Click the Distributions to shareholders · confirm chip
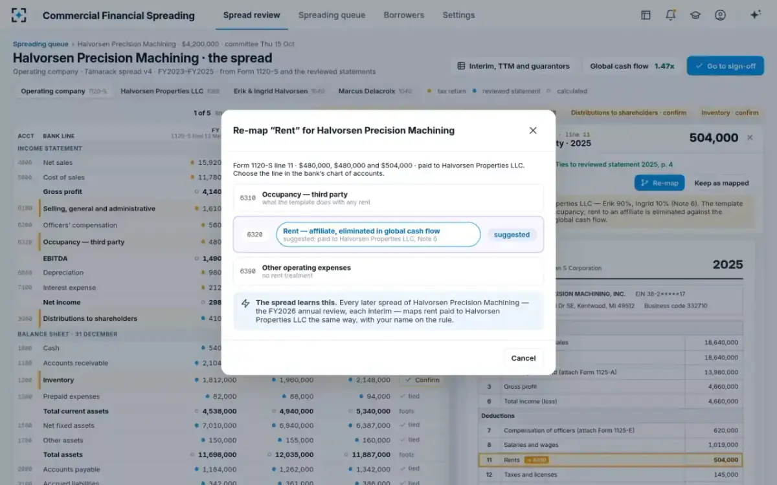The image size is (777, 485). click(628, 113)
